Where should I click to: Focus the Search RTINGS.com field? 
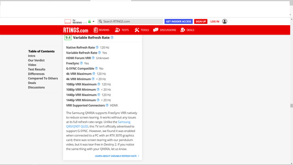tap(130, 22)
